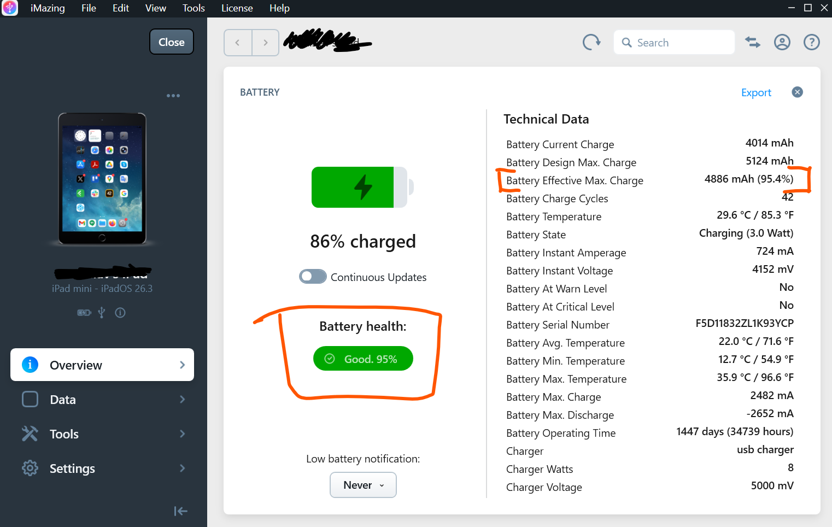This screenshot has height=527, width=832.
Task: Click the three-dots device options icon
Action: click(x=173, y=96)
